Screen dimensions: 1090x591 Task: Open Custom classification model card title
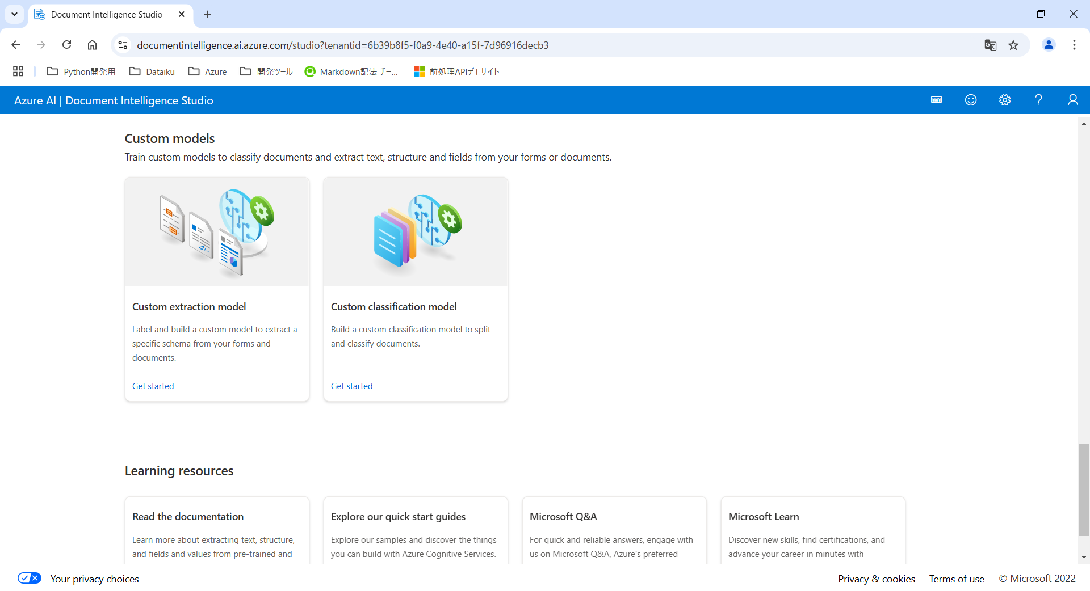(393, 307)
